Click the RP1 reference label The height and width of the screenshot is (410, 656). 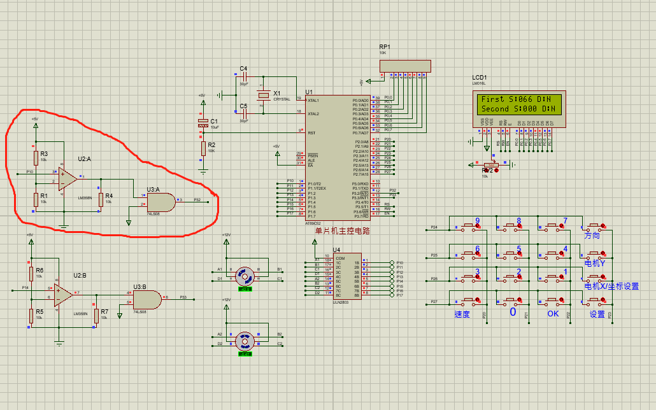(x=385, y=47)
